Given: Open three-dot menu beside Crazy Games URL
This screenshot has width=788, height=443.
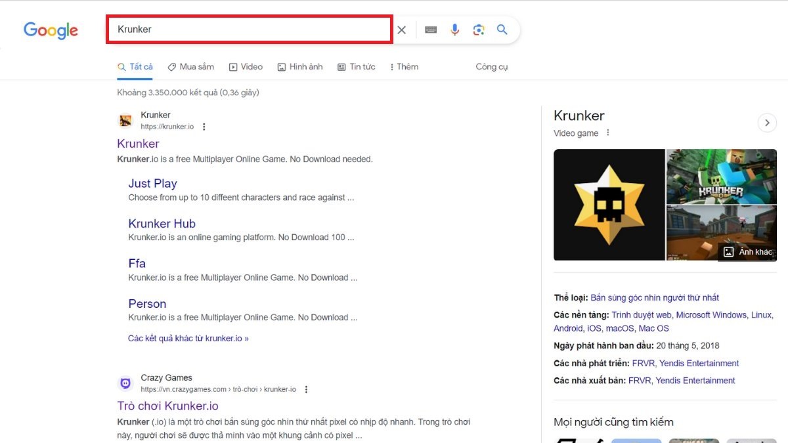Looking at the screenshot, I should (306, 389).
